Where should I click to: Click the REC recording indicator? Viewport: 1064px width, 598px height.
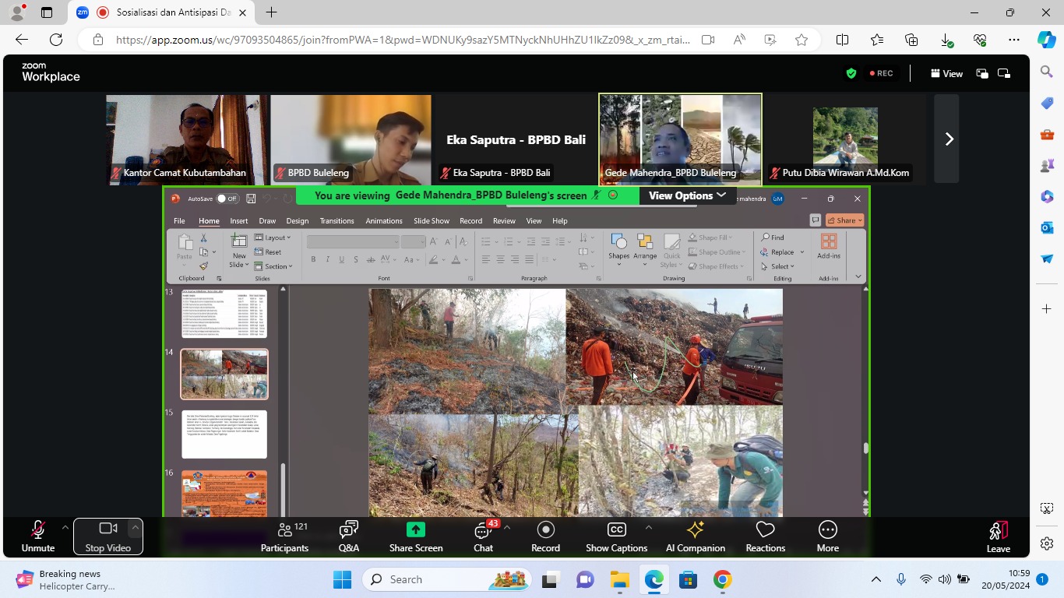point(882,73)
